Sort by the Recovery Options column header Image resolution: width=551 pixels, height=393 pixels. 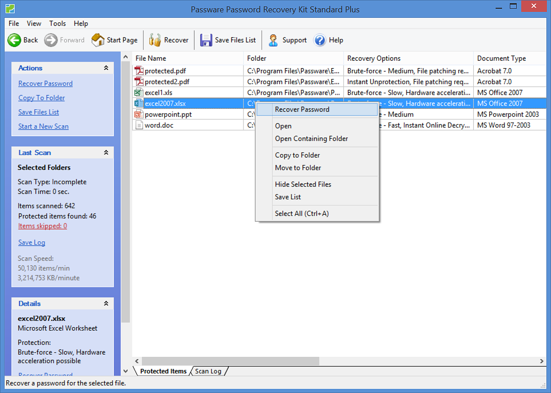pos(408,58)
